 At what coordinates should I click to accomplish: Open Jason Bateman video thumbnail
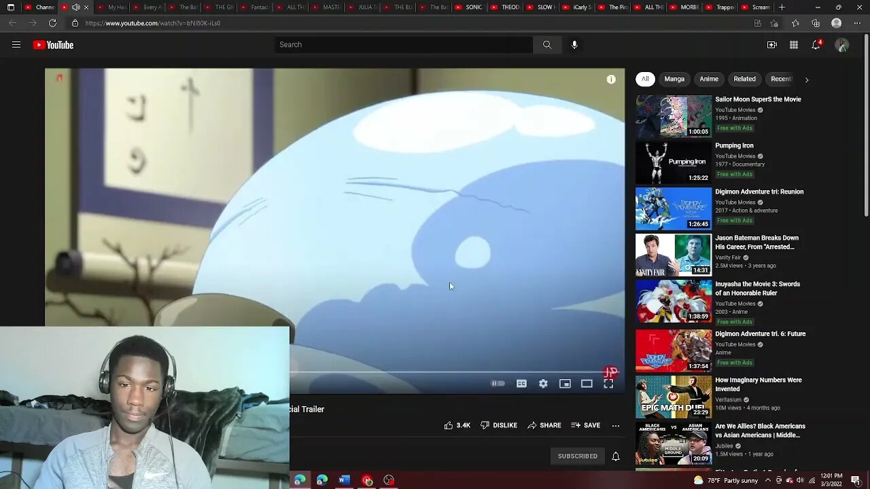pyautogui.click(x=674, y=255)
